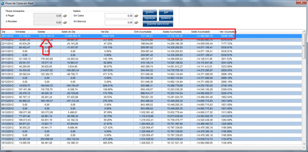
Task: Select the 11/12/2012 date cell
Action: pyautogui.click(x=7, y=116)
